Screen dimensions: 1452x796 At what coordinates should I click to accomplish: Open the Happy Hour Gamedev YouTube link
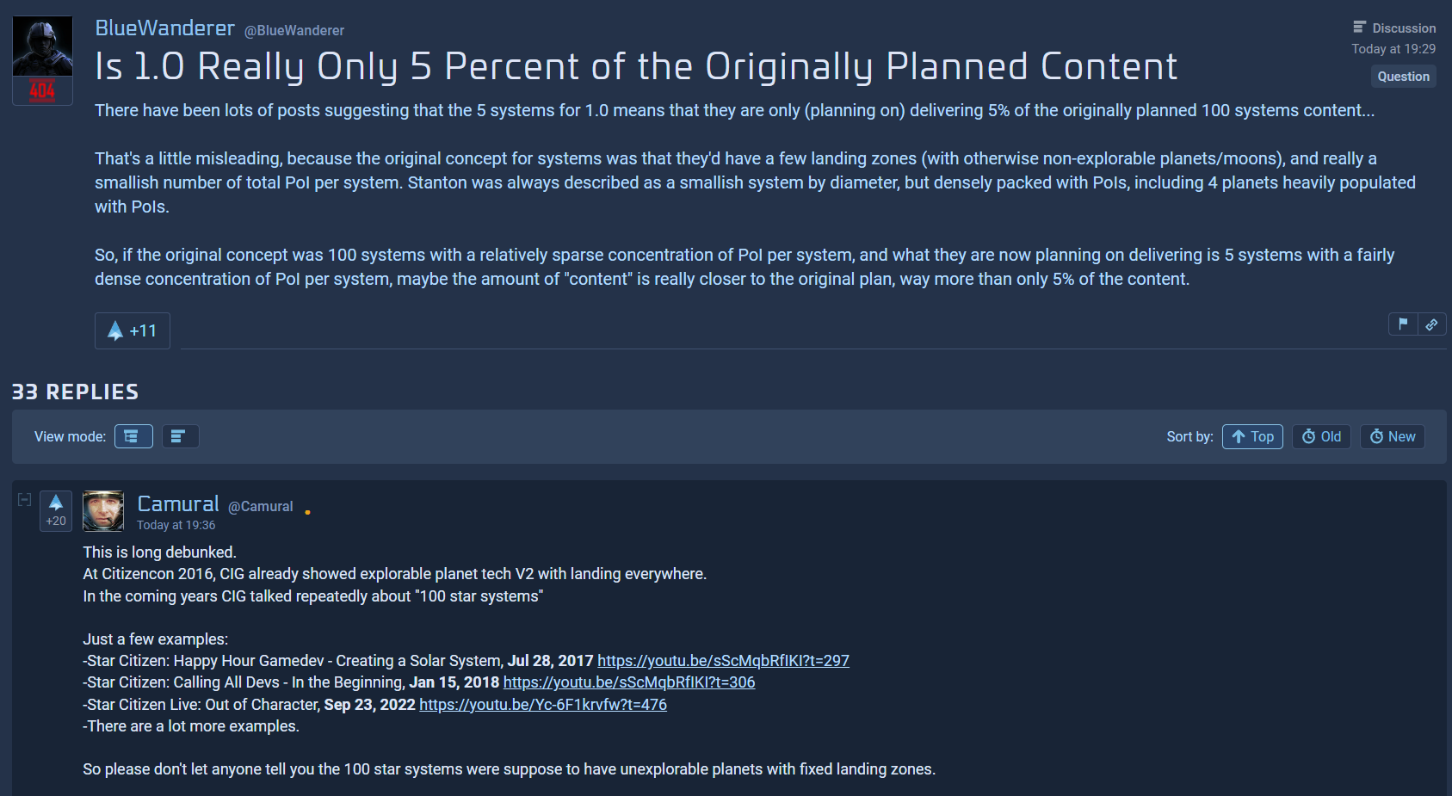[x=723, y=661]
